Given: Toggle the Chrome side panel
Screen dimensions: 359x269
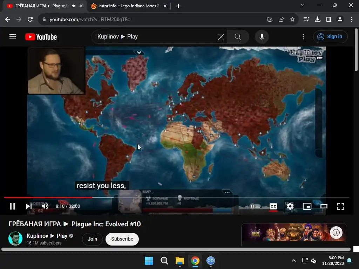Looking at the screenshot, I should (x=329, y=20).
